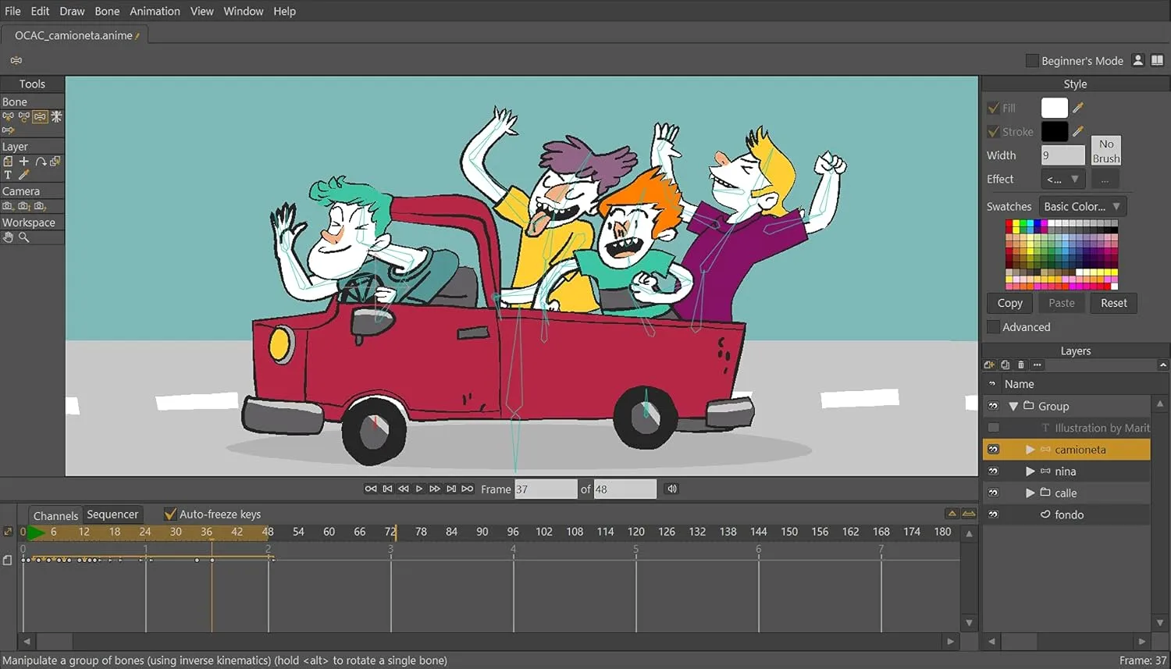
Task: Switch to the Channels tab
Action: (x=55, y=514)
